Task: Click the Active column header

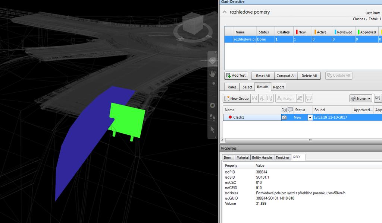Action: (x=322, y=32)
